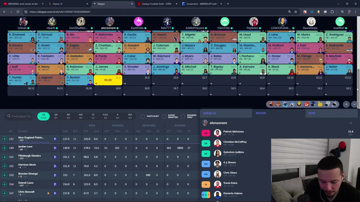Filter players by QB position
This screenshot has width=360, height=202.
(x=56, y=116)
